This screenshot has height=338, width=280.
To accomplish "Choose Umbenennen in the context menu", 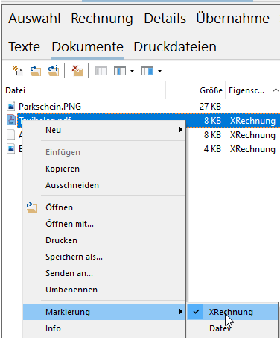I will tap(104, 290).
